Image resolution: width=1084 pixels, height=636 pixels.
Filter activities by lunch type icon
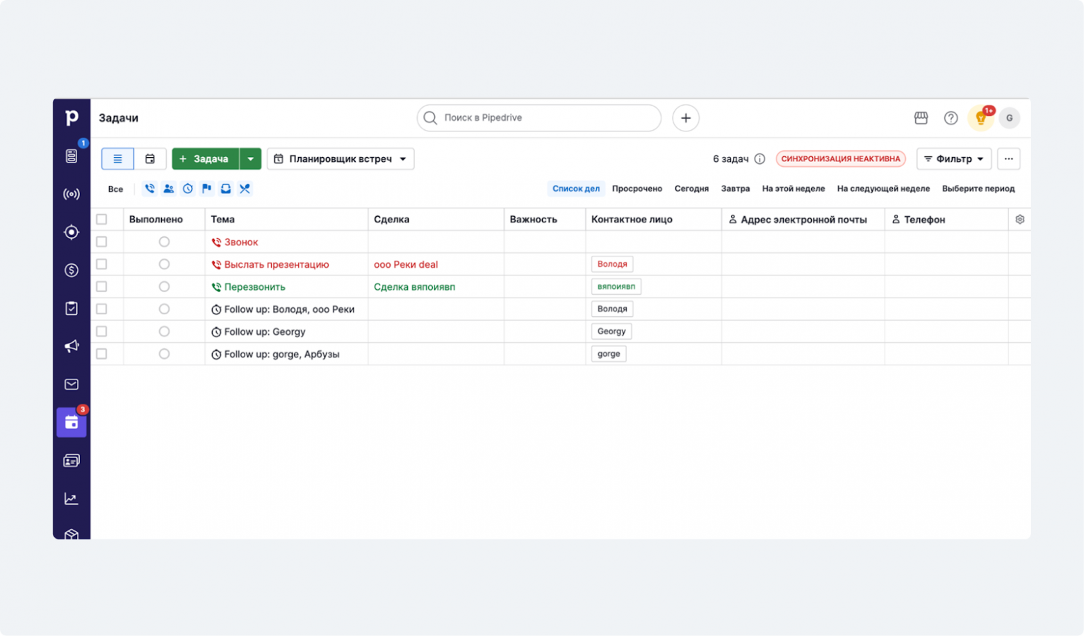245,188
